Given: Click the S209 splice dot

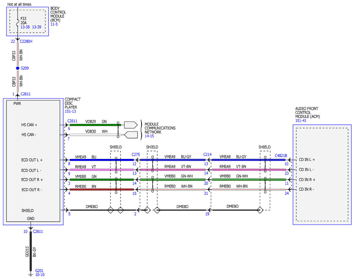Looking at the screenshot, I should click(17, 68).
